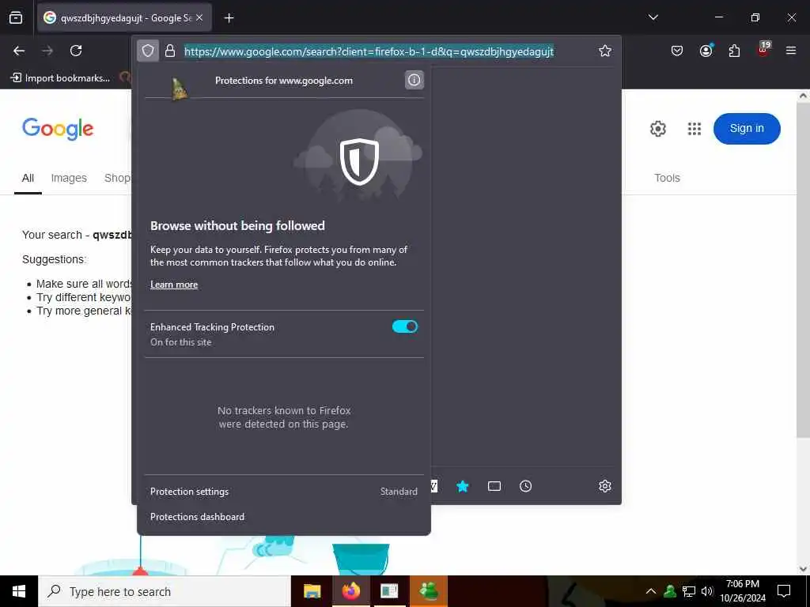Open the Firefox account icon
This screenshot has width=810, height=607.
706,51
